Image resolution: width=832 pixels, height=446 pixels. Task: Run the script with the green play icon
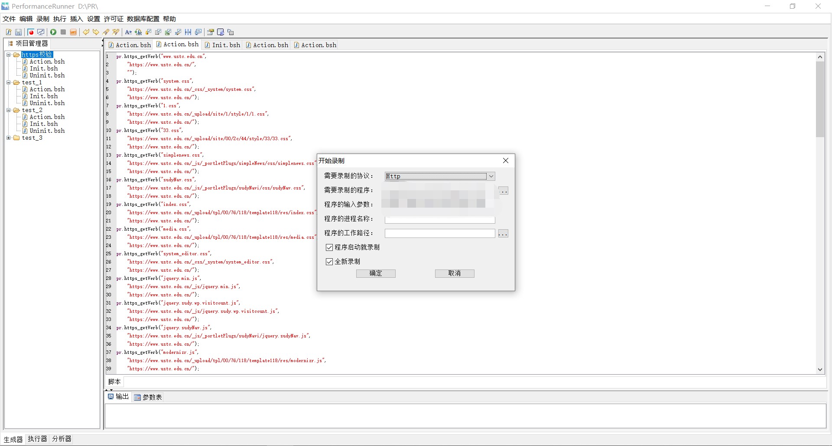[53, 32]
